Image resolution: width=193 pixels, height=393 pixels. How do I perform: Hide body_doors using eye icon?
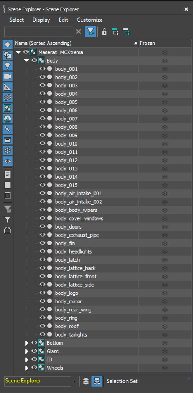[x=43, y=226]
